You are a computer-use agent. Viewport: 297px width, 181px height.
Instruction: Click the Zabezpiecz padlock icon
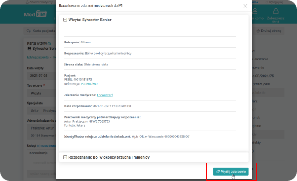pos(275,11)
